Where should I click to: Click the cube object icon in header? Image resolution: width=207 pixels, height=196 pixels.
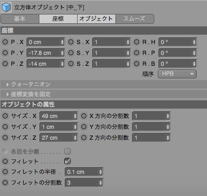coord(6,7)
